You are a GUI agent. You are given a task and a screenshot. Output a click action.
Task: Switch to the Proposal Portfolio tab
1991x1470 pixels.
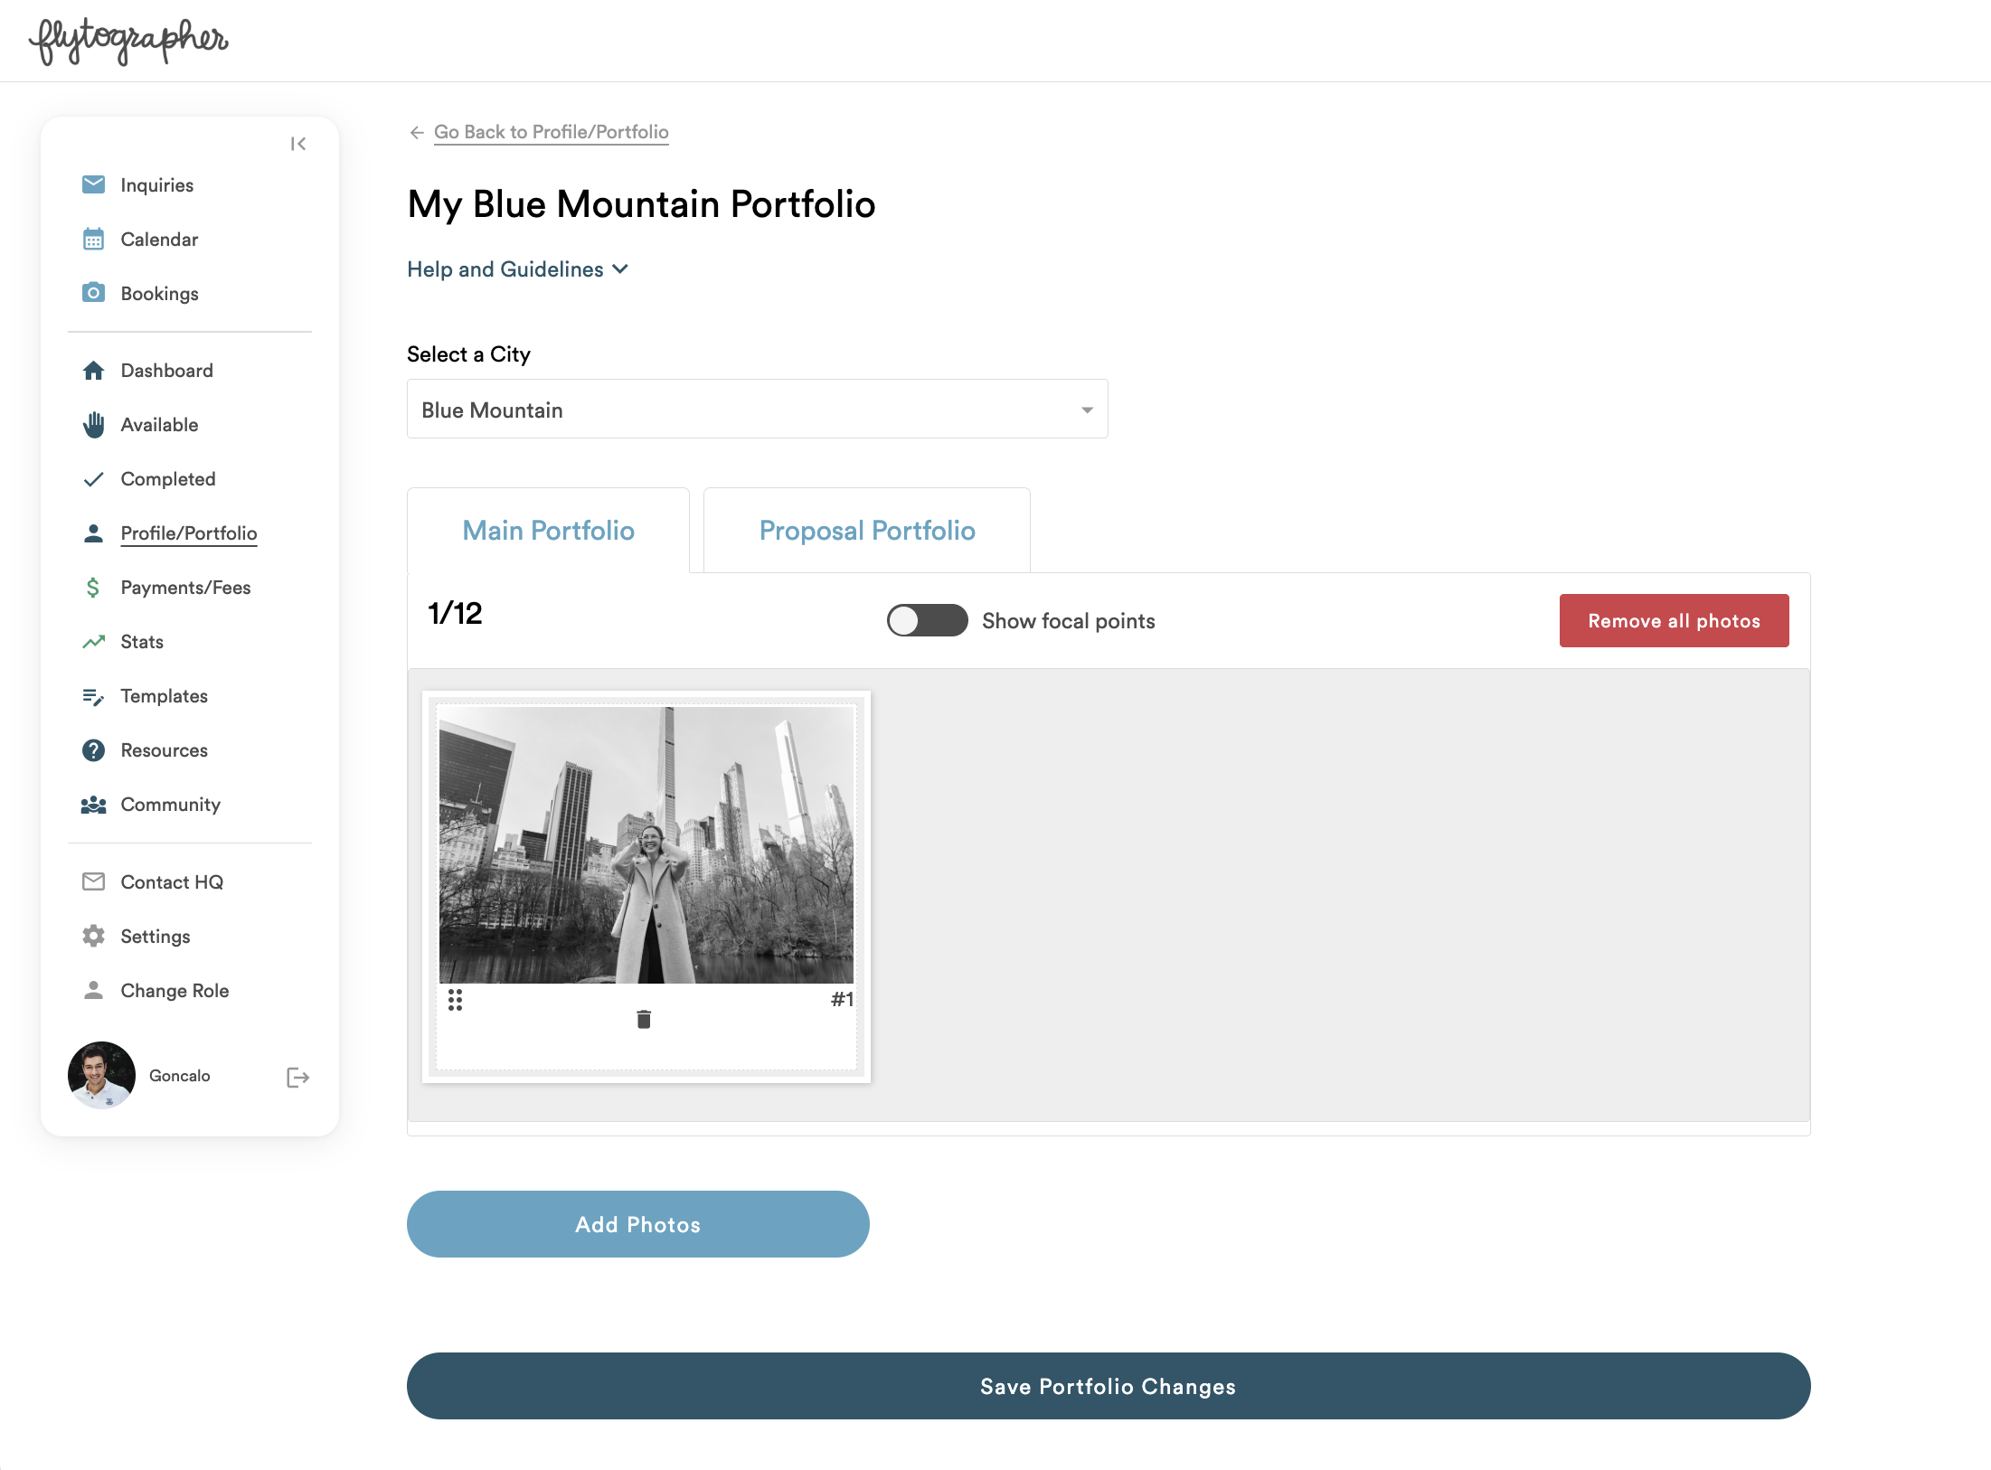[x=866, y=531]
